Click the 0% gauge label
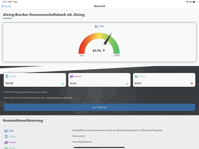199x149 pixels. [x=82, y=56]
